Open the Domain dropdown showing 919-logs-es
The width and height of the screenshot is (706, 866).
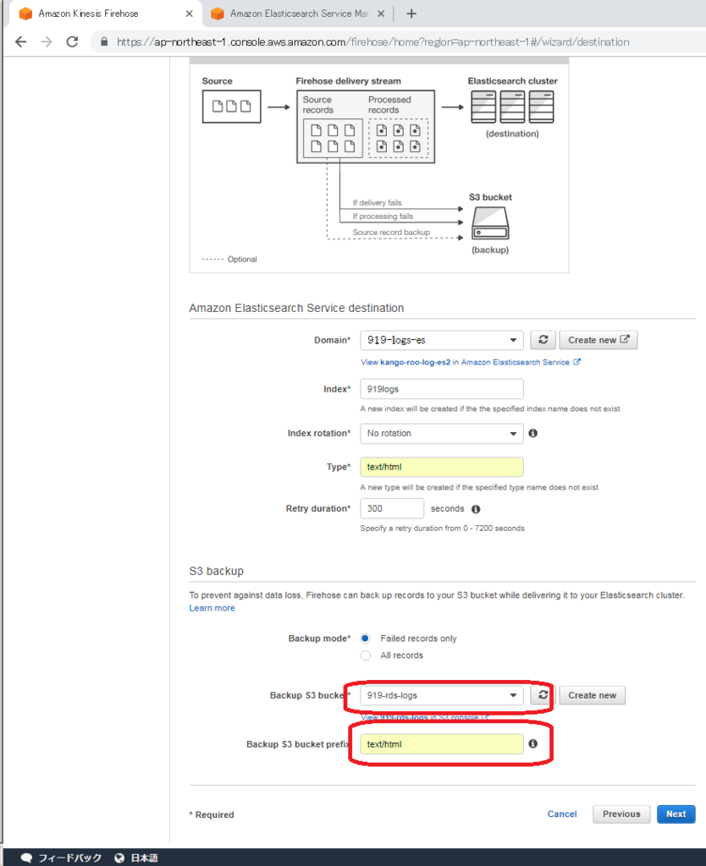[x=442, y=340]
